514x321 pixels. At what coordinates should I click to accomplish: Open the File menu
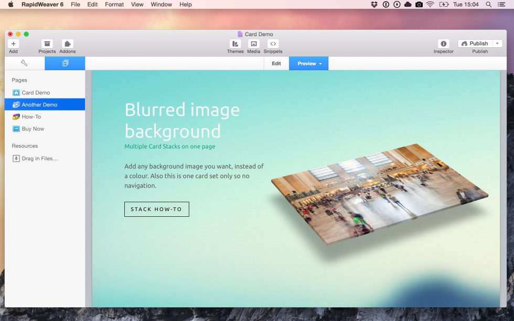[76, 4]
